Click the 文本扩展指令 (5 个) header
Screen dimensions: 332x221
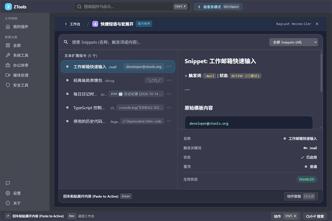(x=81, y=56)
